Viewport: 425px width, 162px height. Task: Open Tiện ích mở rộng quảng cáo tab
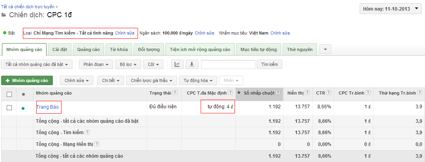tap(200, 49)
